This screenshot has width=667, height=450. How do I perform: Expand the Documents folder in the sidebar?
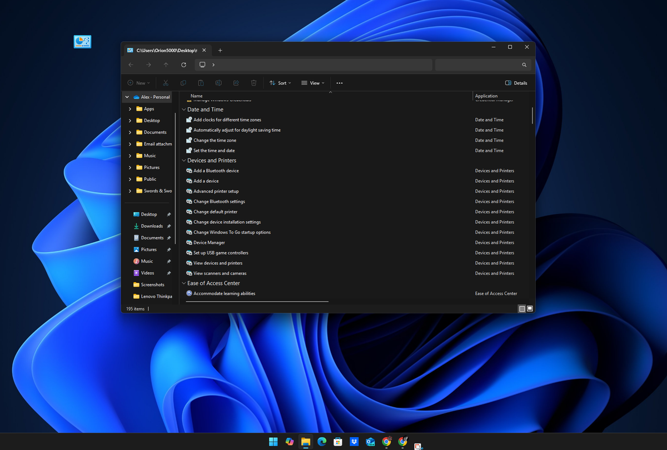click(x=130, y=132)
